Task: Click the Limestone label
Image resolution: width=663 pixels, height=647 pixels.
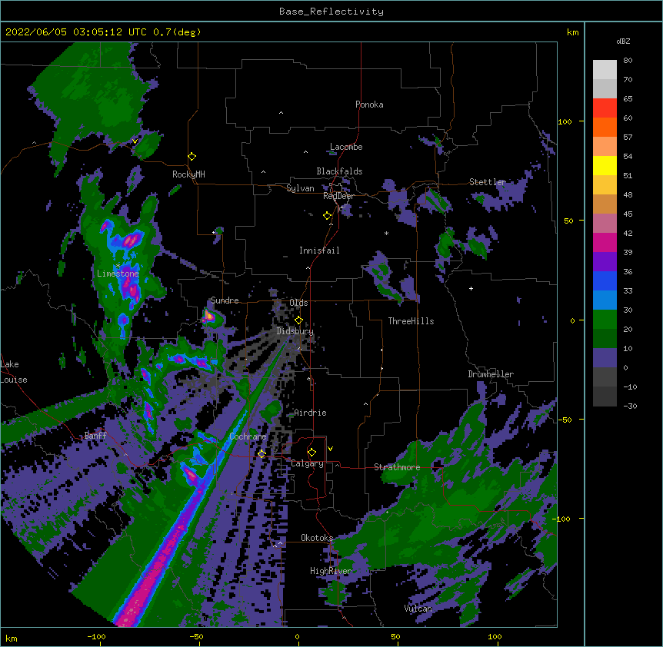Action: pos(118,274)
